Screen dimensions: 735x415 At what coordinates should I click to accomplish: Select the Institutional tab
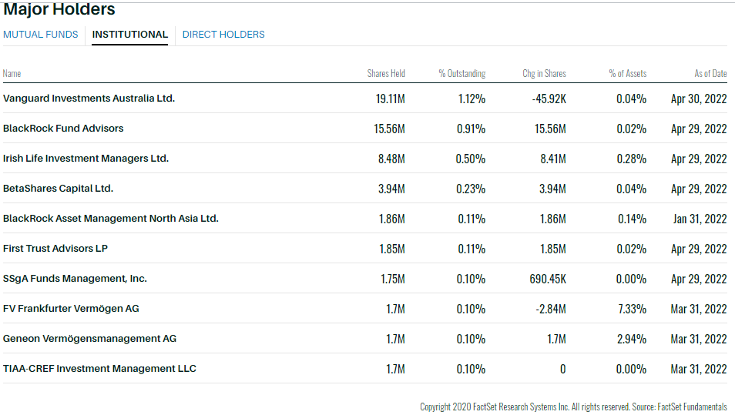(x=130, y=34)
